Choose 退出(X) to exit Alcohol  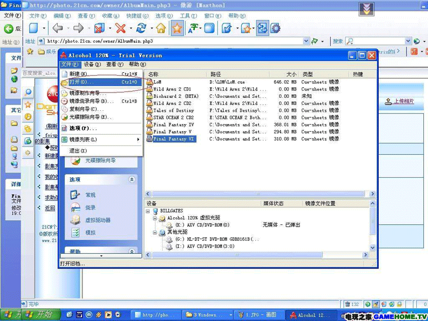click(x=101, y=151)
